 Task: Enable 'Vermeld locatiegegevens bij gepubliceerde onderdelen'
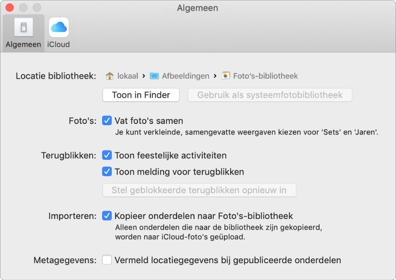(106, 260)
